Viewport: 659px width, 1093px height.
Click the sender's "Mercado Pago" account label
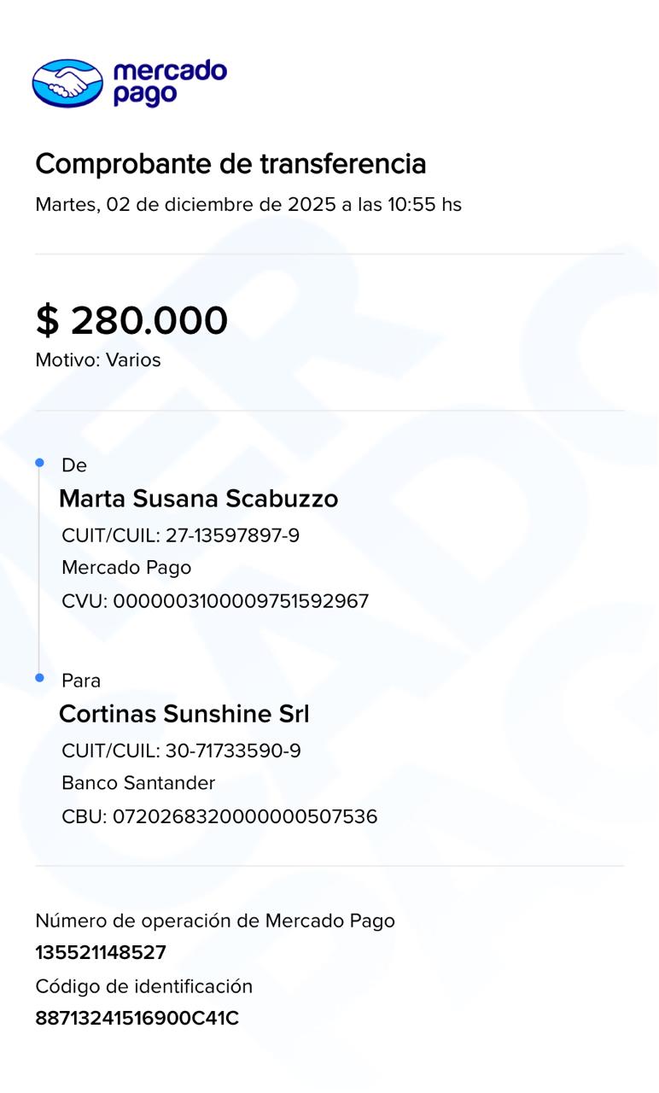coord(126,568)
